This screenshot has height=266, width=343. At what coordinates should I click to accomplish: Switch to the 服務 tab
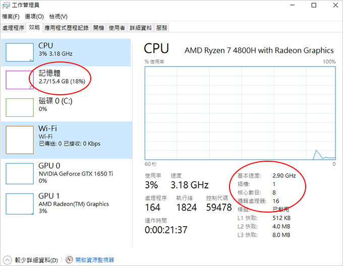161,28
